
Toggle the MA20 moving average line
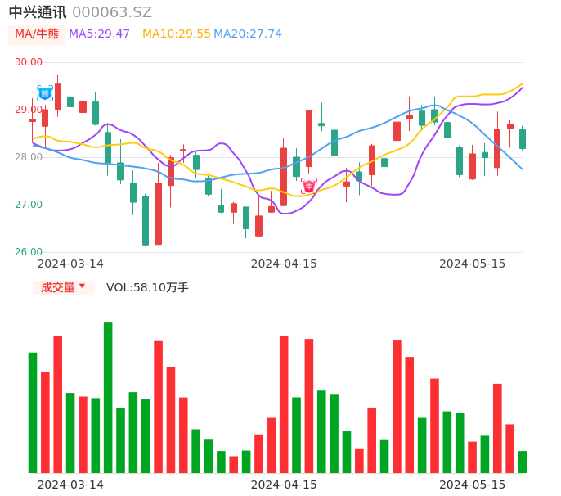point(248,34)
